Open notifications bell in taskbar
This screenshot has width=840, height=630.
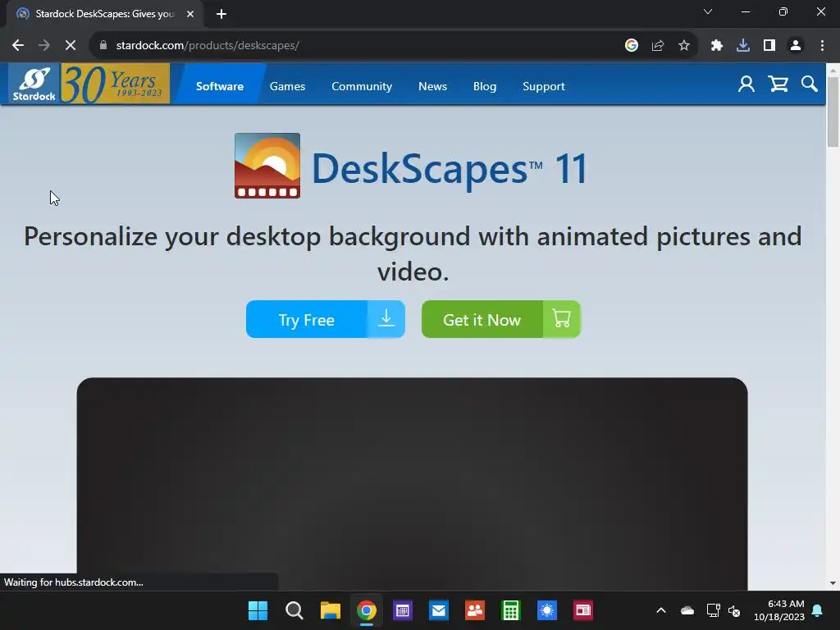pyautogui.click(x=818, y=610)
